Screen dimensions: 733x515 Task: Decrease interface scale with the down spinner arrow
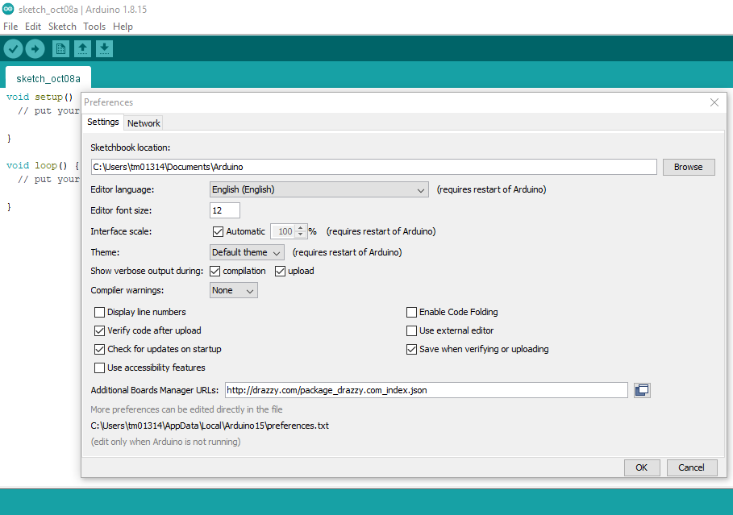(x=301, y=235)
